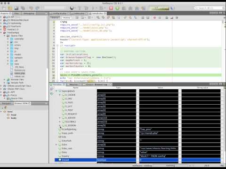Expand the controller folder
The width and height of the screenshot is (226, 169).
point(8,39)
